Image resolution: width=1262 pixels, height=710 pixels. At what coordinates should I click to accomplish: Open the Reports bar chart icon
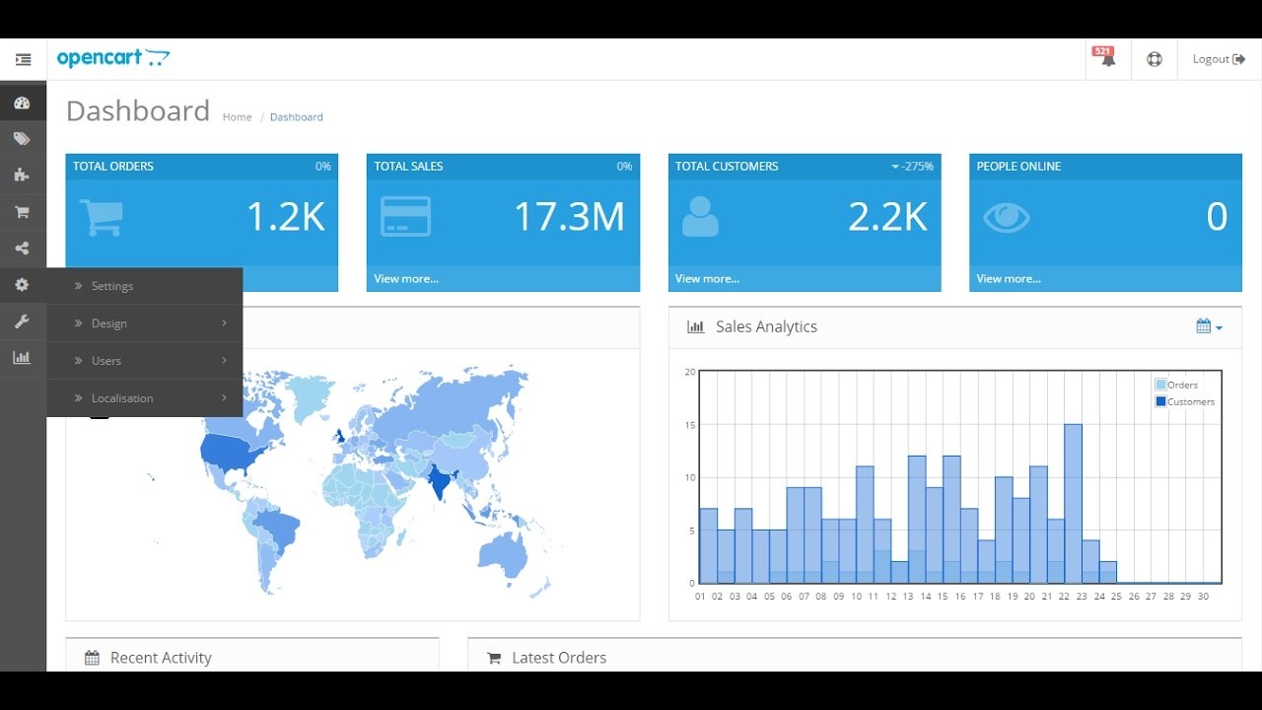click(22, 358)
